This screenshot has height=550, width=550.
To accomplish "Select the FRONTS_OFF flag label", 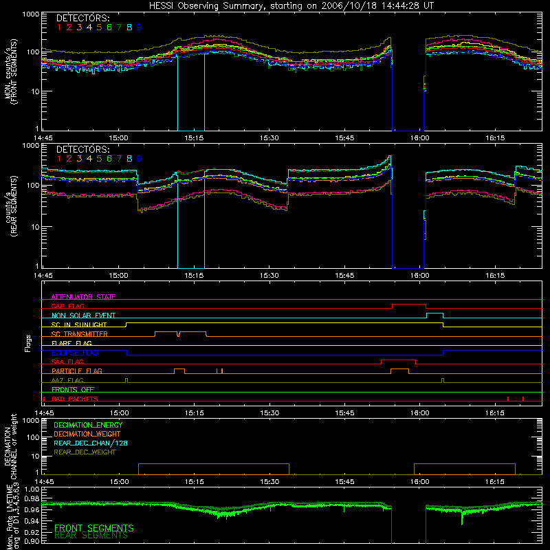I will (73, 390).
